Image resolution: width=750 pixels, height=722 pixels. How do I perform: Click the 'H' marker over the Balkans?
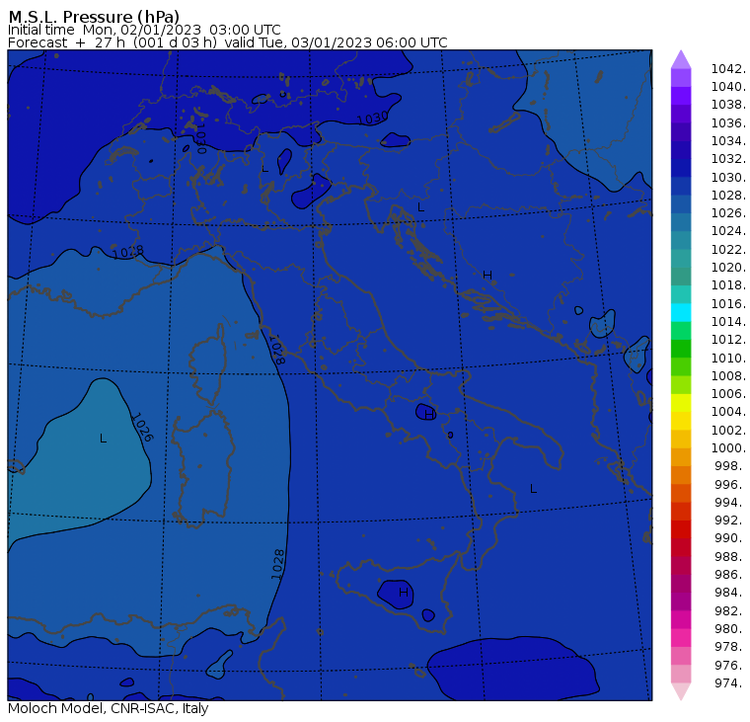(x=487, y=275)
